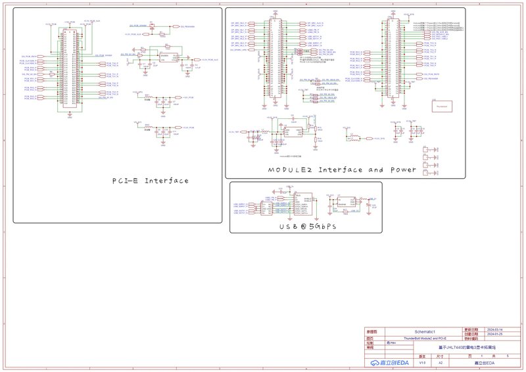Select the 'USB@5GbPS' section label

[x=308, y=226]
